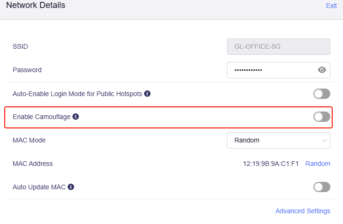Viewport: 343px width, 224px height.
Task: Click the Auto Update MAC label
Action: (39, 187)
